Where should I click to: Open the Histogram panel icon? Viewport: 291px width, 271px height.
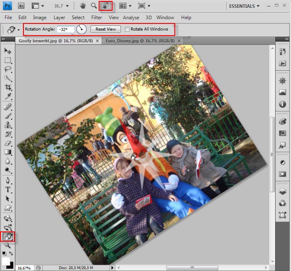[x=282, y=92]
